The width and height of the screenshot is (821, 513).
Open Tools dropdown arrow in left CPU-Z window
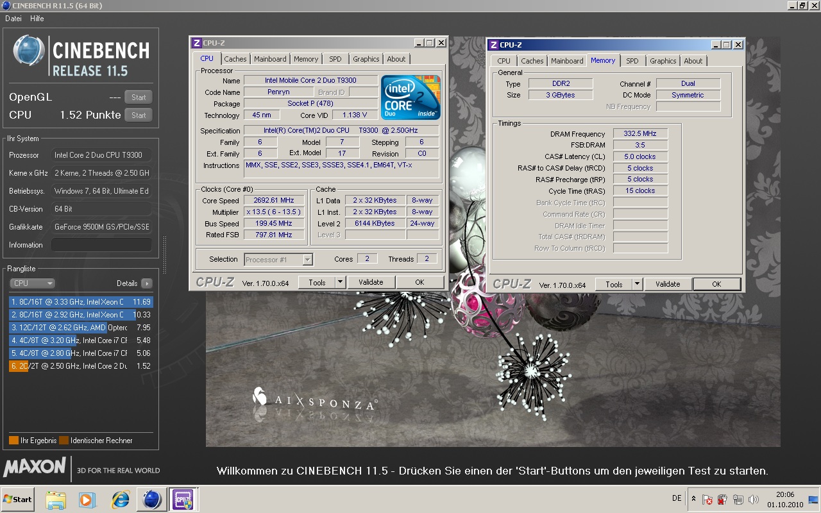pos(341,282)
